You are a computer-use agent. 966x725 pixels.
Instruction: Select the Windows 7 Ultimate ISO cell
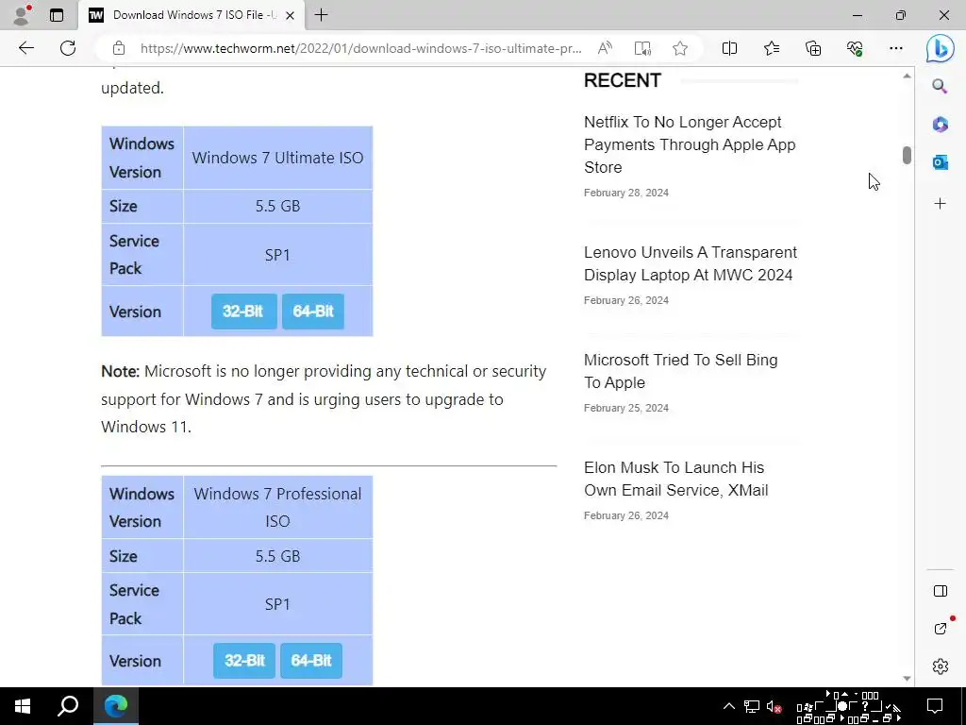point(278,158)
